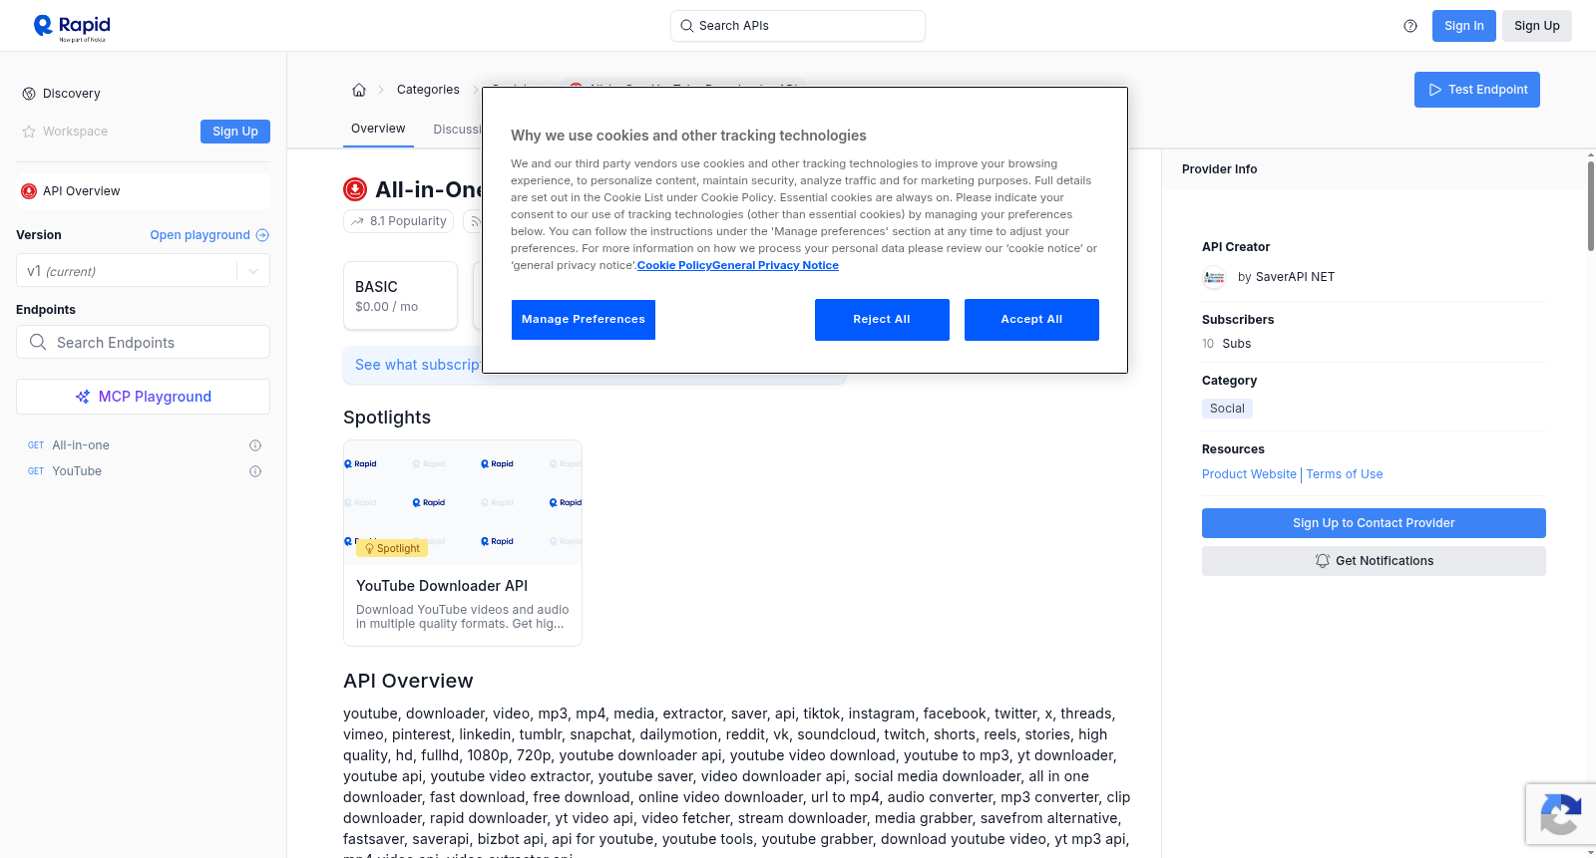Viewport: 1596px width, 858px height.
Task: Select API Overview in the sidebar
Action: click(143, 191)
